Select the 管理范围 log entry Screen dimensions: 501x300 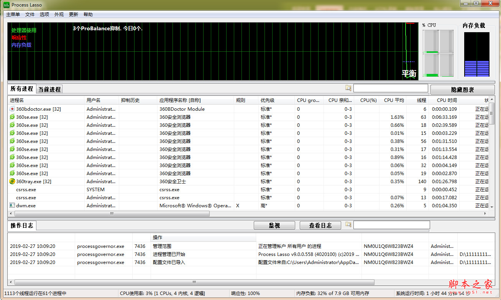[162, 246]
